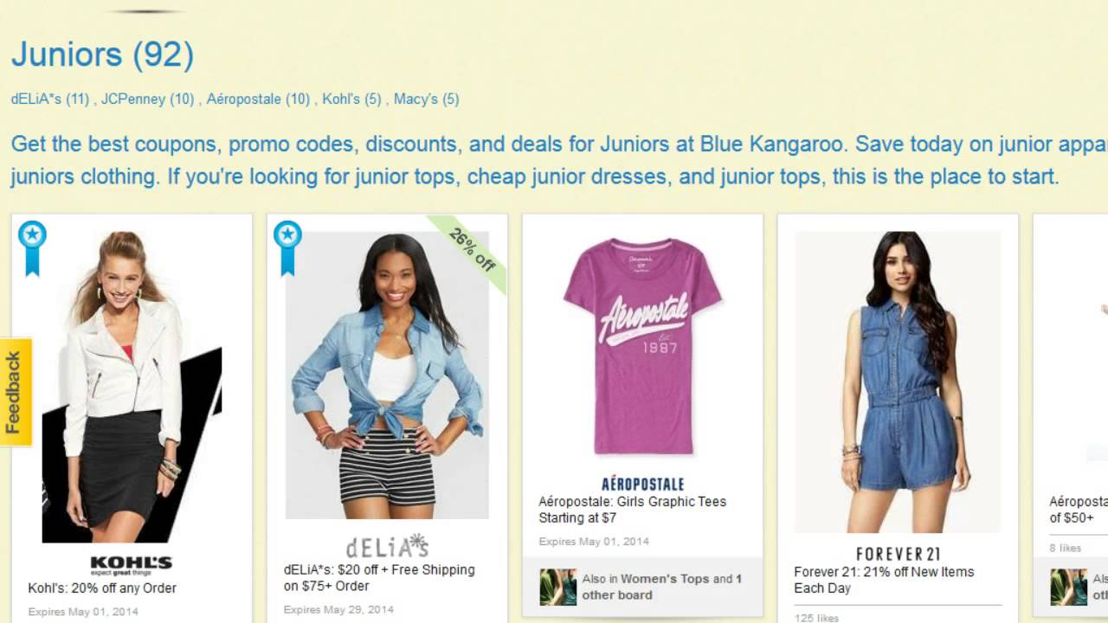Open Kohl's 20% off any Order deal
Viewport: 1108px width, 623px height.
tap(102, 588)
